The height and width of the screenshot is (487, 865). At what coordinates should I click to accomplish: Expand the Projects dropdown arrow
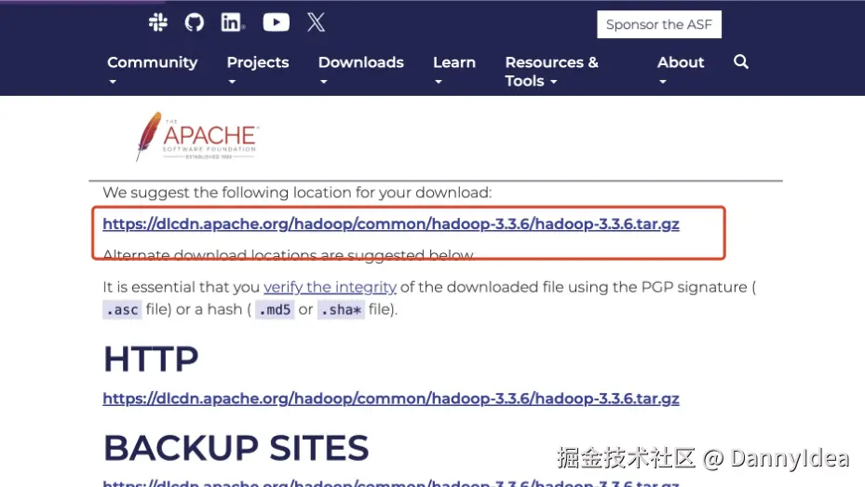(x=232, y=82)
